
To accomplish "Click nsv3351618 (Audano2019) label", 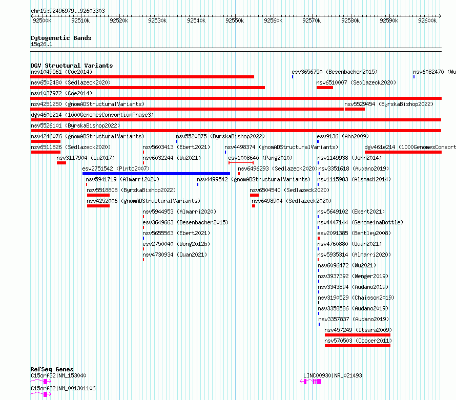I will tap(354, 169).
